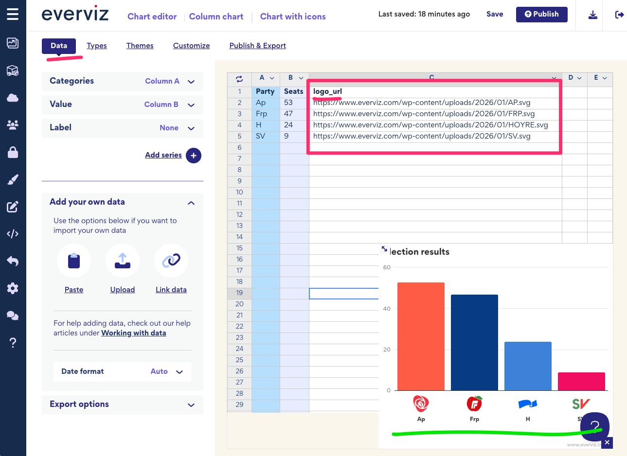This screenshot has height=456, width=627.
Task: Click the chart preview resize arrow icon
Action: click(x=384, y=249)
